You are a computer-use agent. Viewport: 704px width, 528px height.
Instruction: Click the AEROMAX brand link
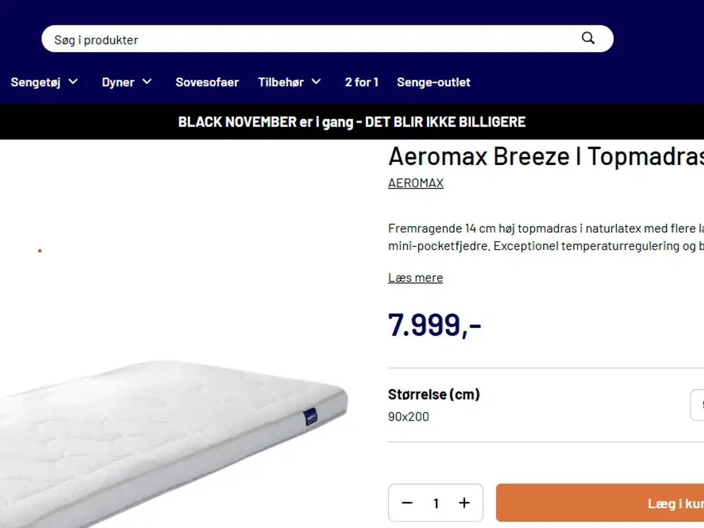pyautogui.click(x=416, y=183)
